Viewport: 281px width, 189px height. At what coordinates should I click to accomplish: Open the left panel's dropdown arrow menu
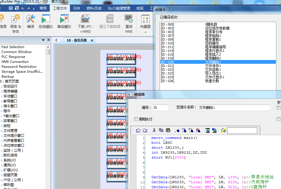click(43, 40)
